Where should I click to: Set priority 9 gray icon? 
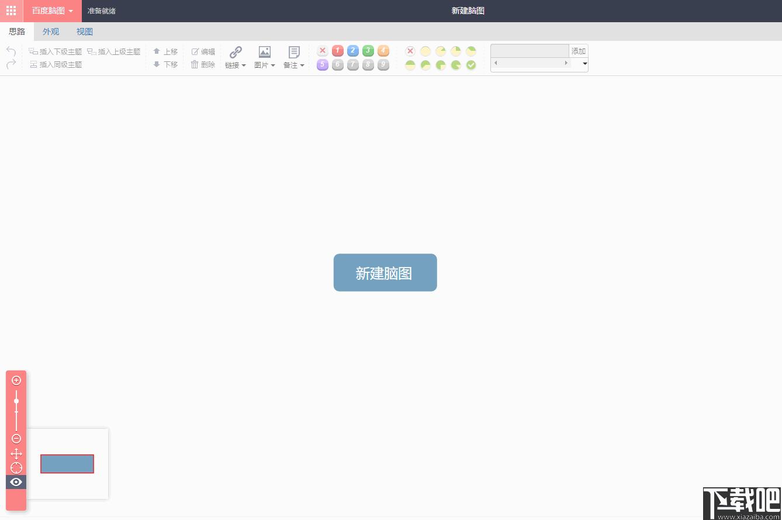(x=383, y=65)
